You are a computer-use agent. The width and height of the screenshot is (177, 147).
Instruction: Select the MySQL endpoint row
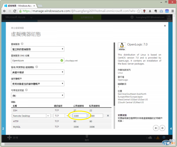(x=61, y=127)
